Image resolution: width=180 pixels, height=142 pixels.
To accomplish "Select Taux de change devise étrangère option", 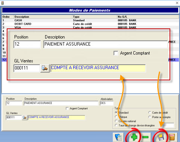I will 116,125.
